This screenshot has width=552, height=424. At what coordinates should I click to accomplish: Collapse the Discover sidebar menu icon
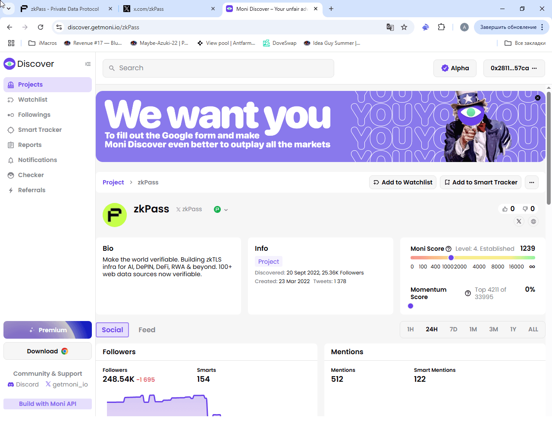point(88,64)
